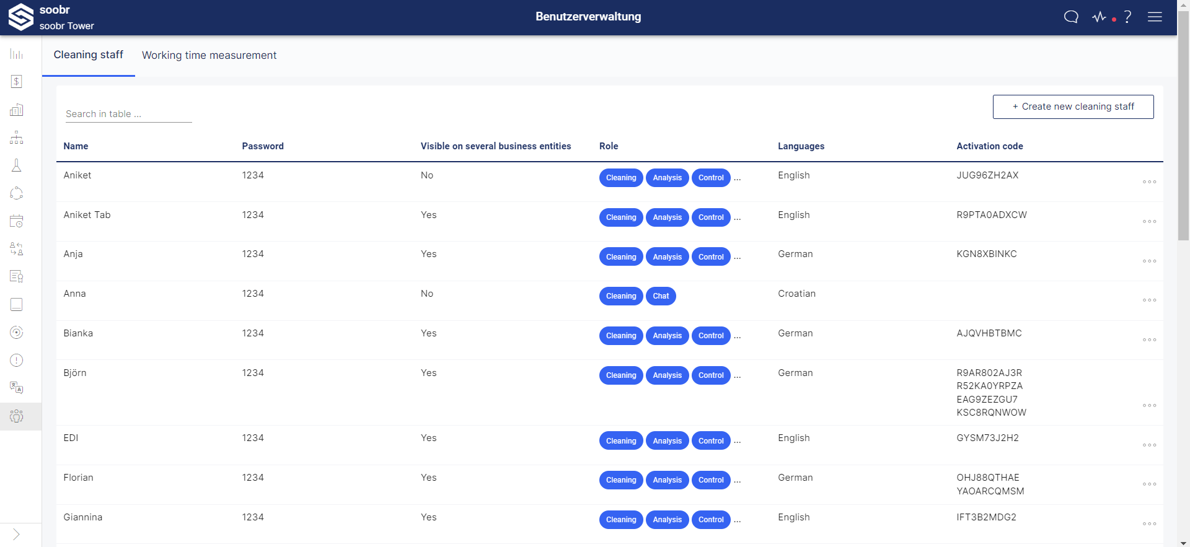The width and height of the screenshot is (1190, 547).
Task: Open the hamburger menu
Action: coord(1155,17)
